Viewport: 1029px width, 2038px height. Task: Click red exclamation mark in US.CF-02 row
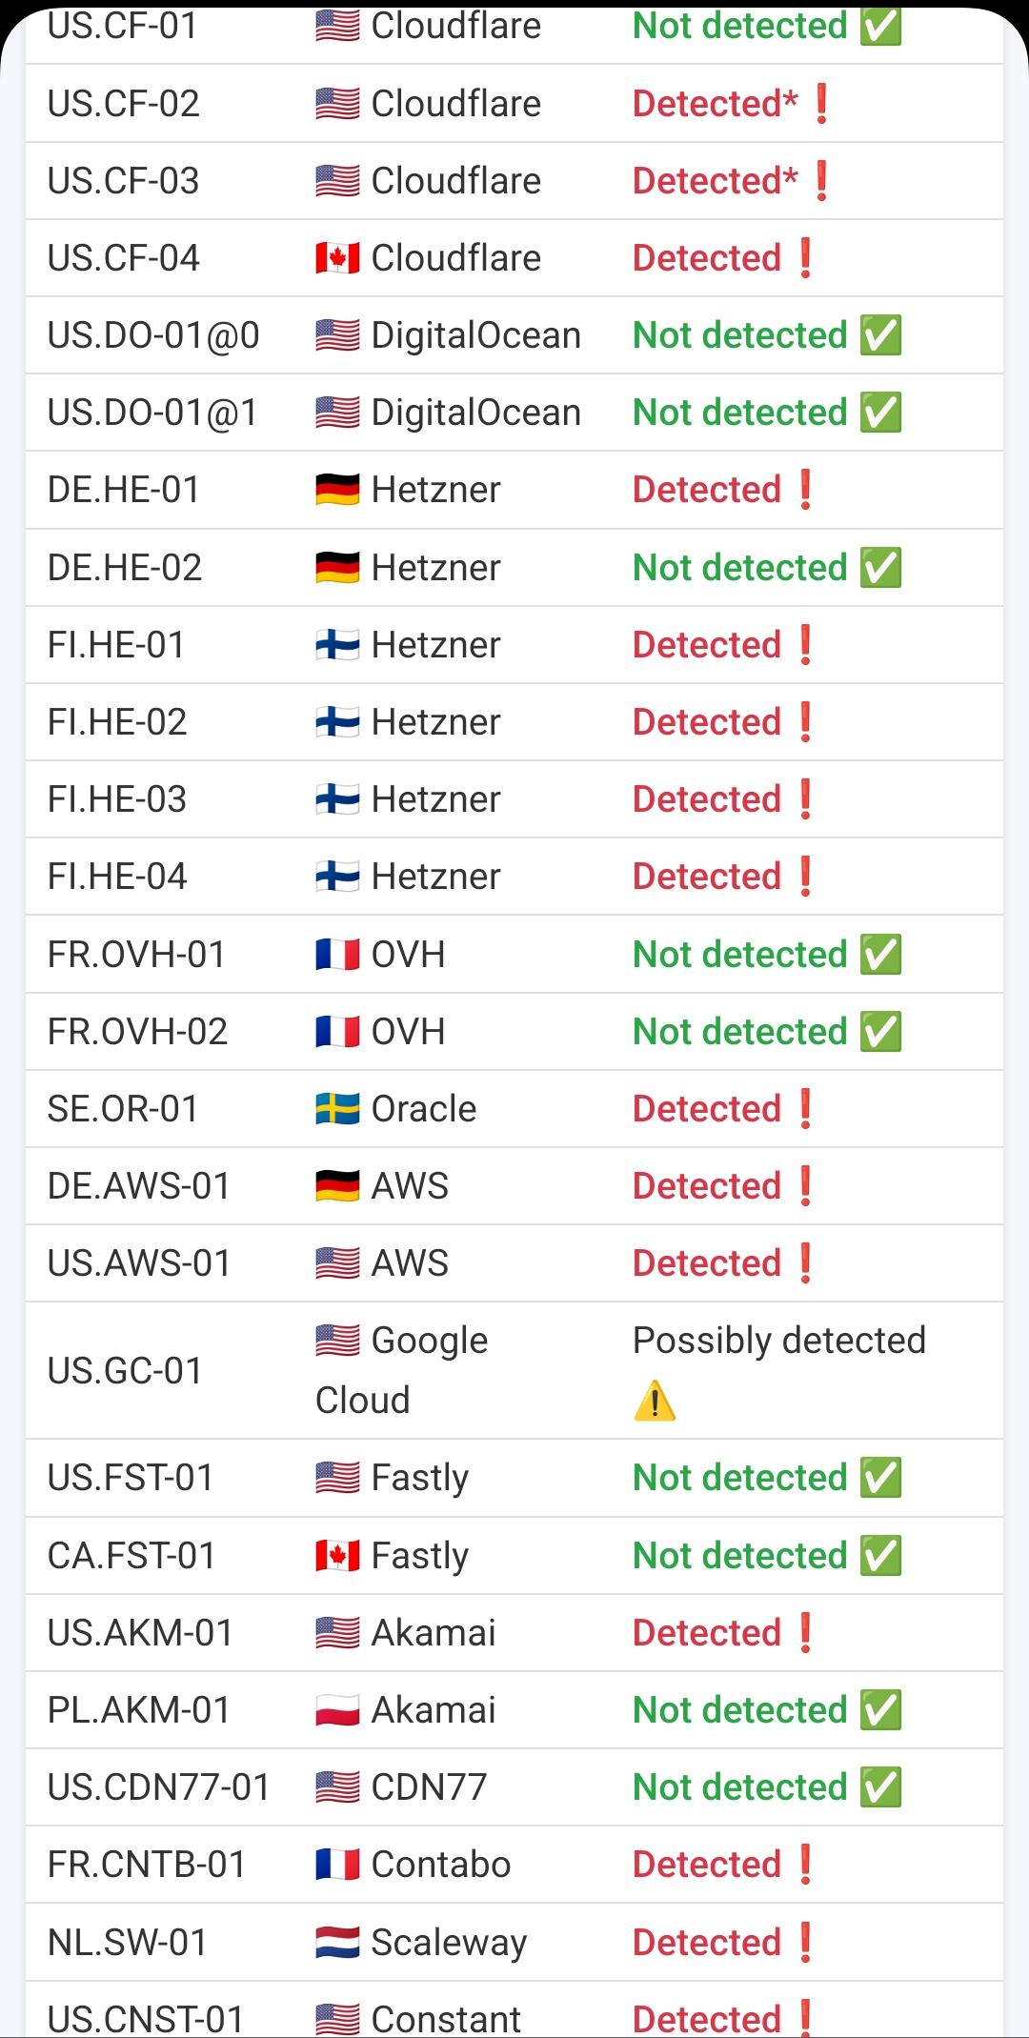click(x=821, y=104)
